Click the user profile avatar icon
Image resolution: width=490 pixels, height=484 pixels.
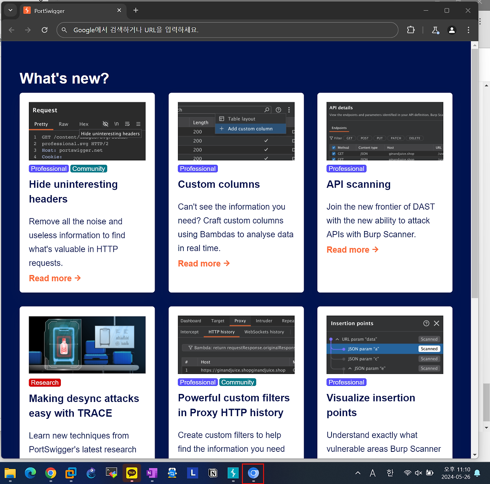[452, 30]
